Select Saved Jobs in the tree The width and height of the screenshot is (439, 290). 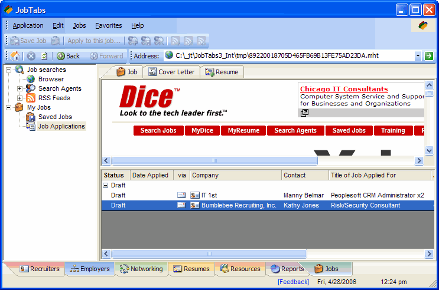point(55,117)
